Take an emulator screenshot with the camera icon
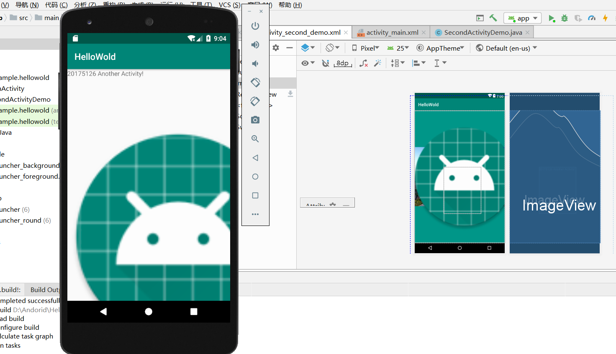The image size is (616, 354). point(255,120)
